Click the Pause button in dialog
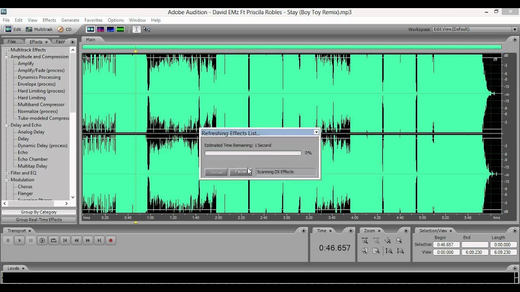The width and height of the screenshot is (520, 292). coord(240,172)
